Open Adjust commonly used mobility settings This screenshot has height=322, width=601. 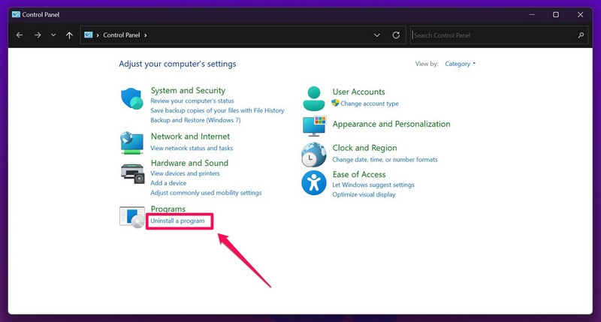pyautogui.click(x=206, y=193)
